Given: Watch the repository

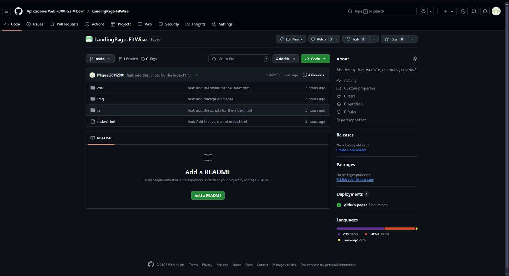Looking at the screenshot, I should (x=321, y=39).
